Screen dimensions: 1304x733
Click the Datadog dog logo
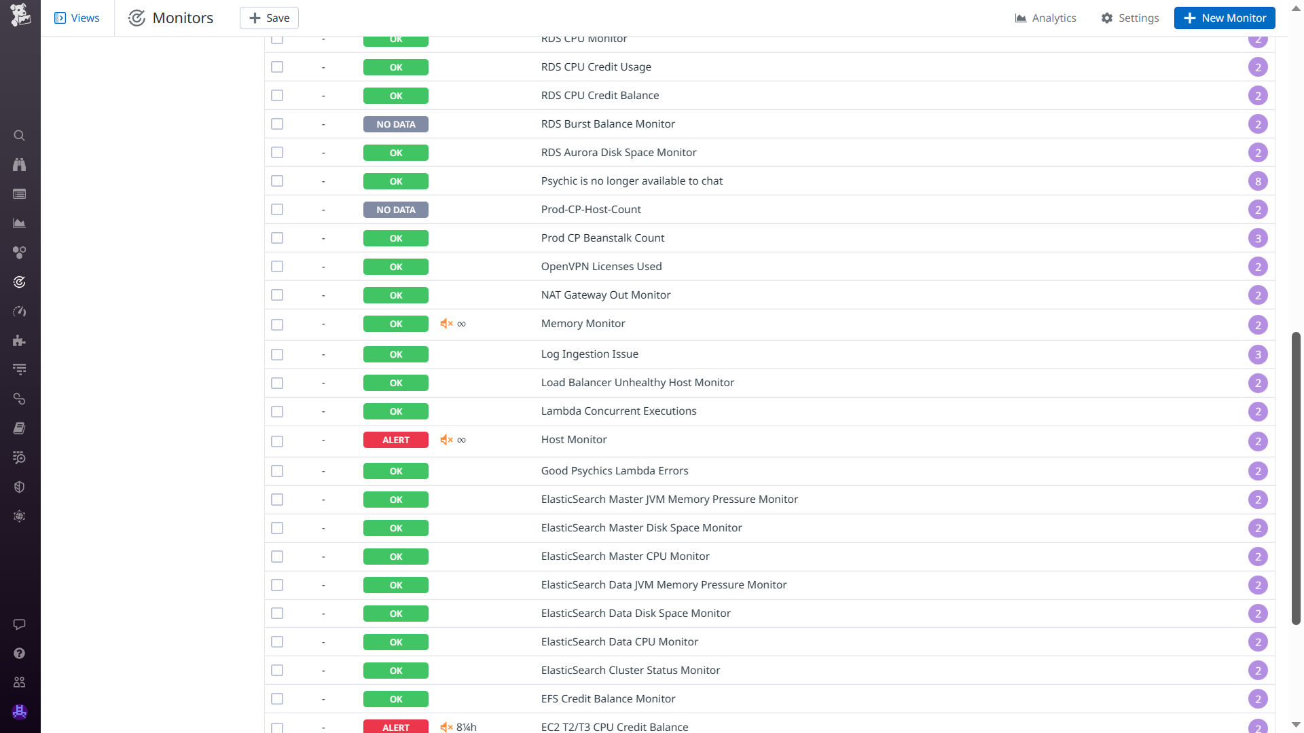(20, 15)
